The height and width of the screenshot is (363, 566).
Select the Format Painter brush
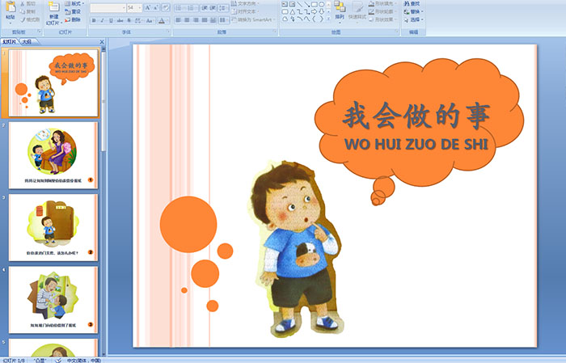tap(23, 20)
